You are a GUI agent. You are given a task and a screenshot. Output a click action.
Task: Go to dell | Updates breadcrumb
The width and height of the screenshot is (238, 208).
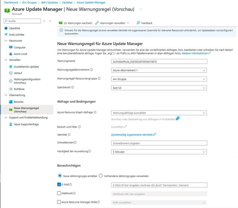pyautogui.click(x=49, y=2)
